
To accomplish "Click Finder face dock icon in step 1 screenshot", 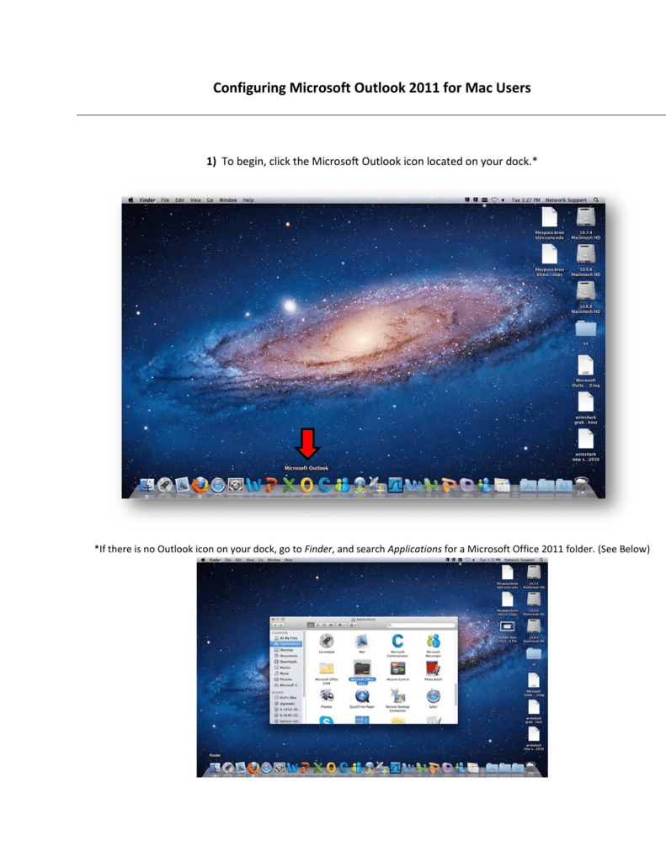I will pos(147,485).
